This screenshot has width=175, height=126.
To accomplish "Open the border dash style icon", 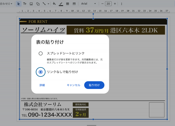I will point(74,4).
